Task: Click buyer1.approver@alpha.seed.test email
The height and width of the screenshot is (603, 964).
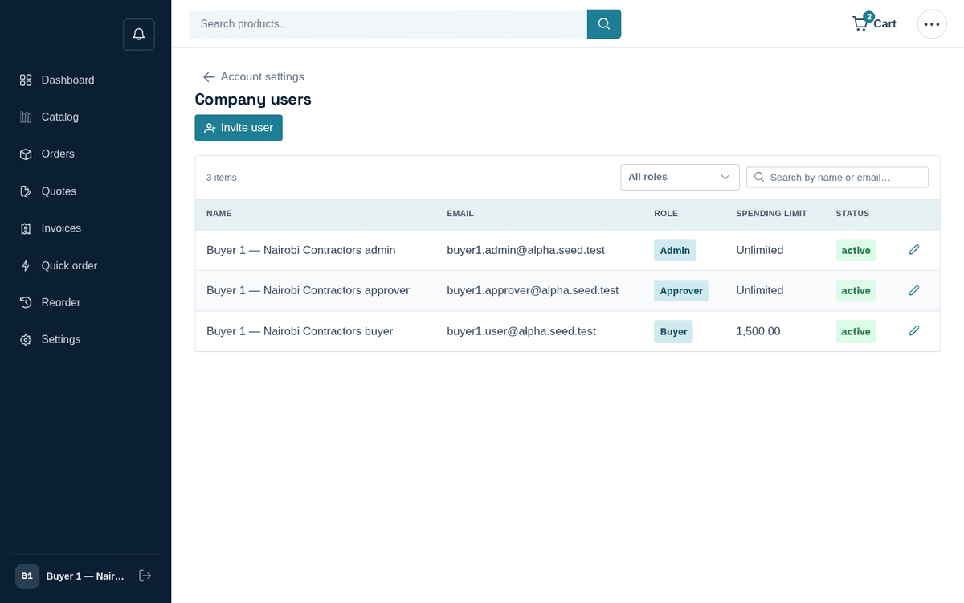Action: (533, 291)
